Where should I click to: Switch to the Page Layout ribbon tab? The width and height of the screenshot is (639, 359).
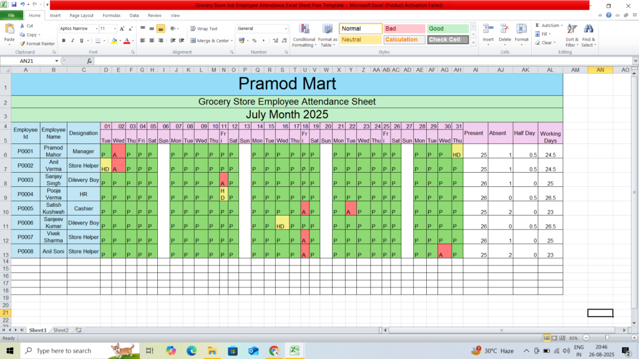82,15
